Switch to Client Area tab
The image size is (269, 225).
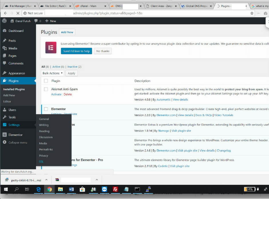pyautogui.click(x=161, y=6)
